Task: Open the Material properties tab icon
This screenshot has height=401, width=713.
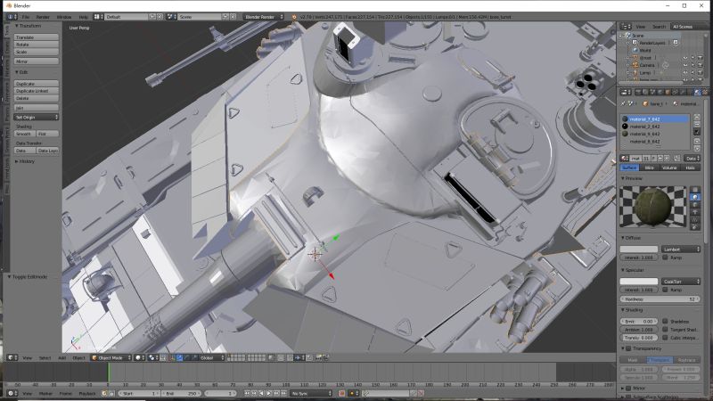Action: tap(697, 93)
